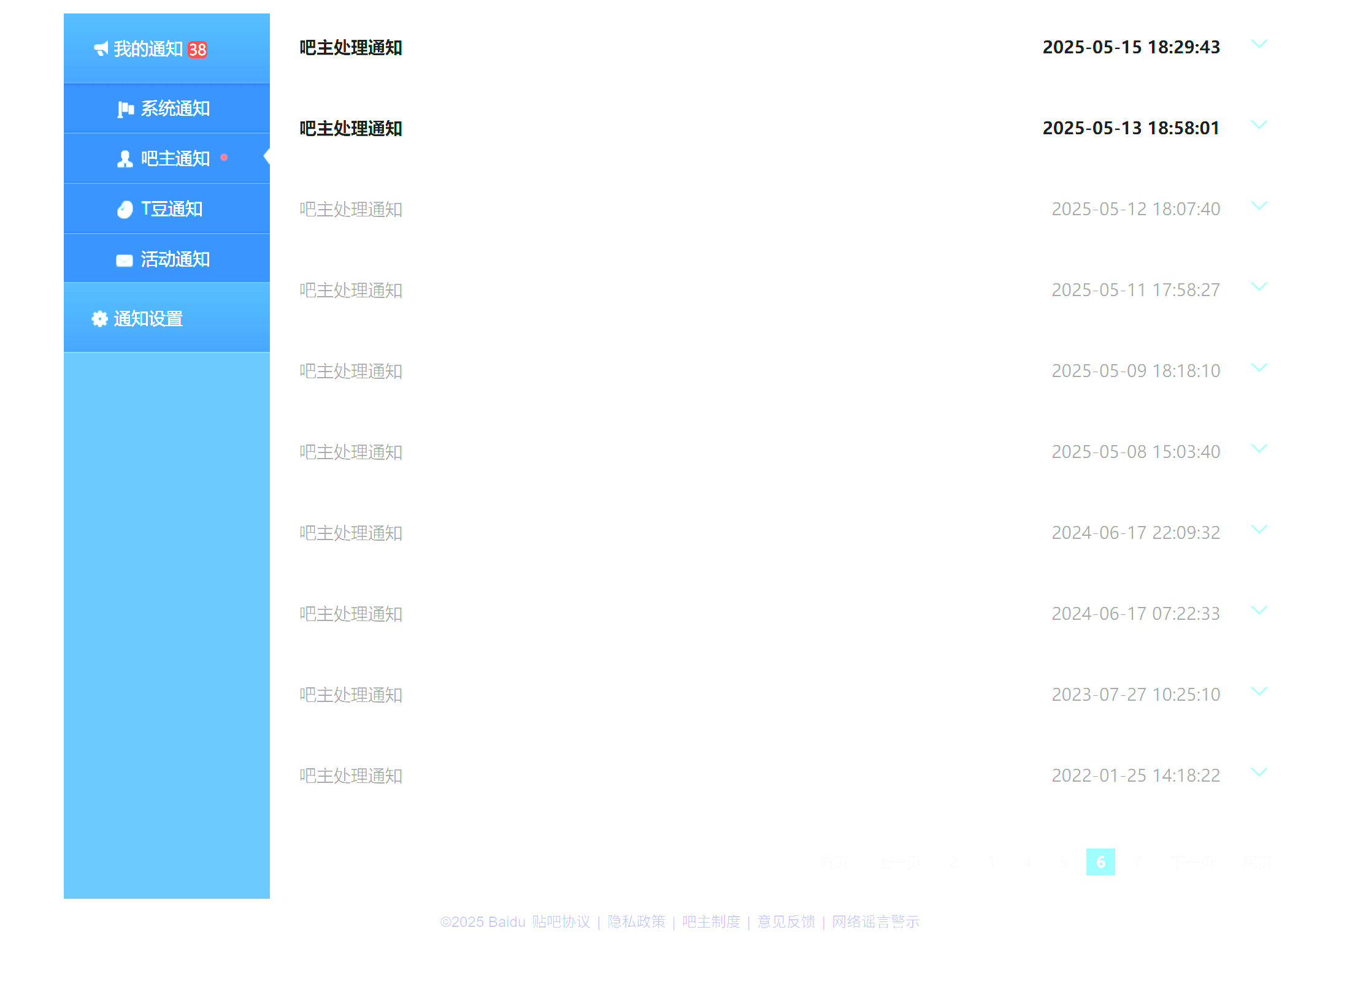Click the 活动通知 envelope icon

[x=125, y=261]
